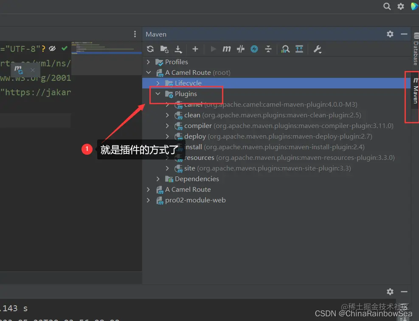Run selected Maven build arrow
419x321 pixels.
point(213,49)
